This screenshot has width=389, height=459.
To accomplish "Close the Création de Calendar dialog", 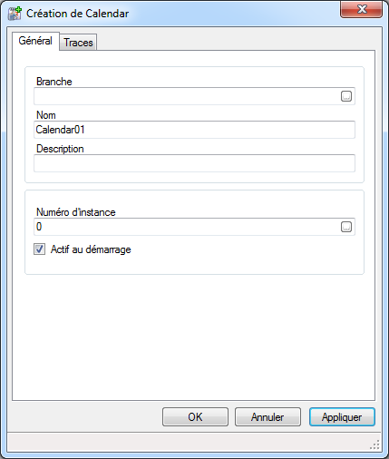I will pos(361,9).
